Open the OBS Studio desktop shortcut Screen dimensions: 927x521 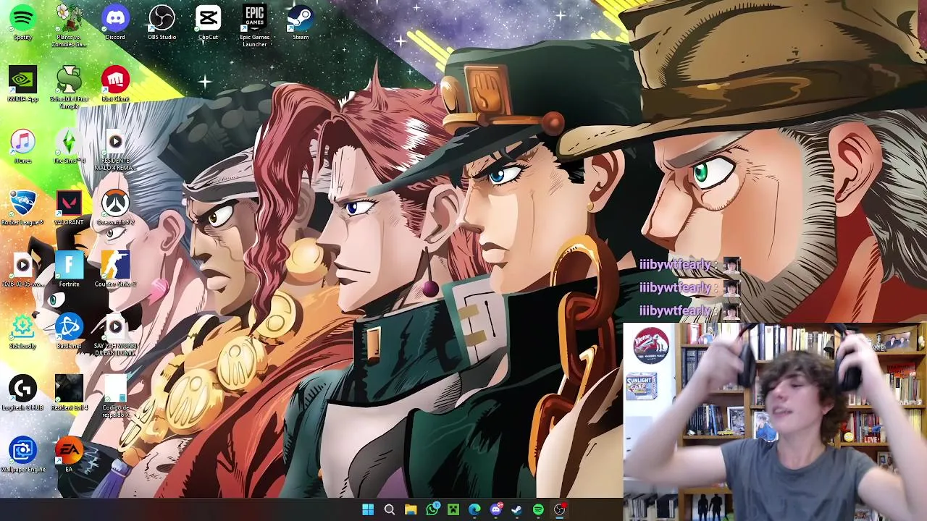(162, 22)
